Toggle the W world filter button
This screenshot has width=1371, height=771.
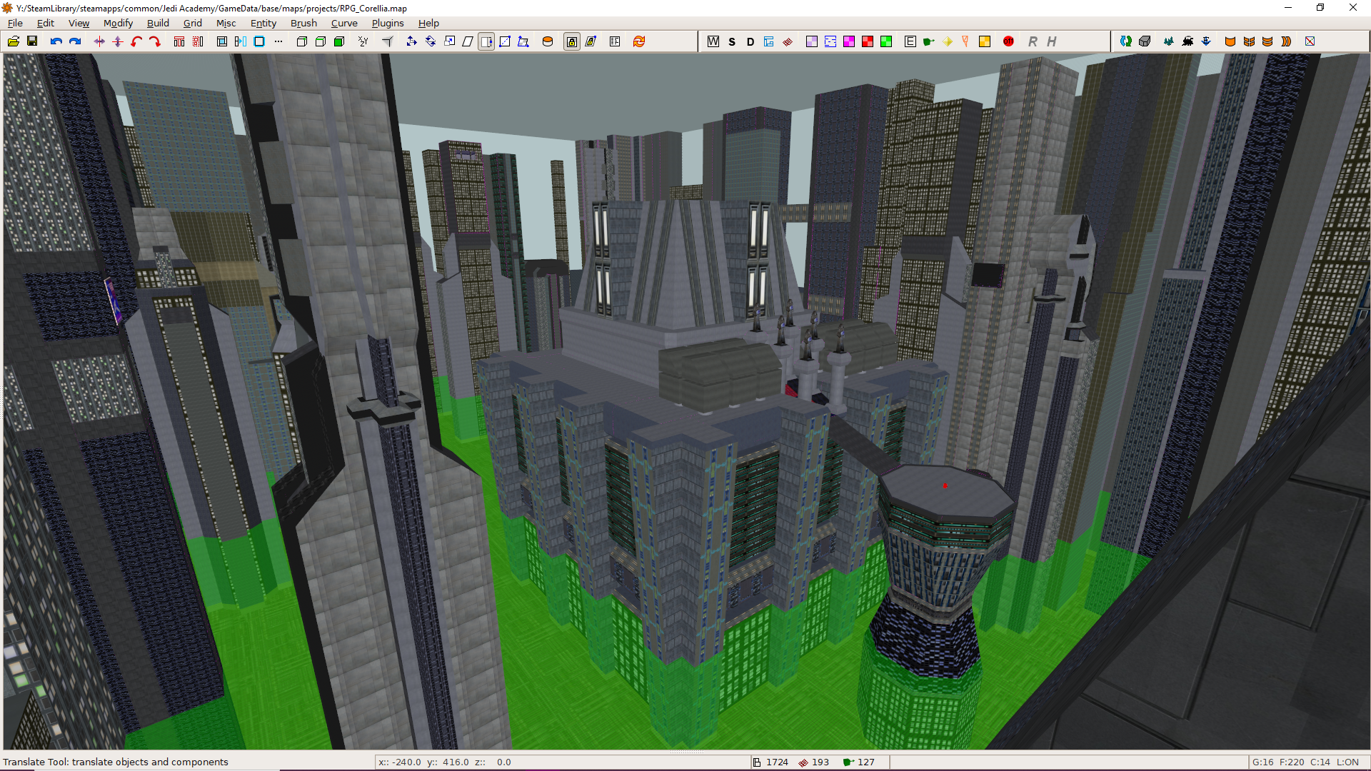[713, 41]
